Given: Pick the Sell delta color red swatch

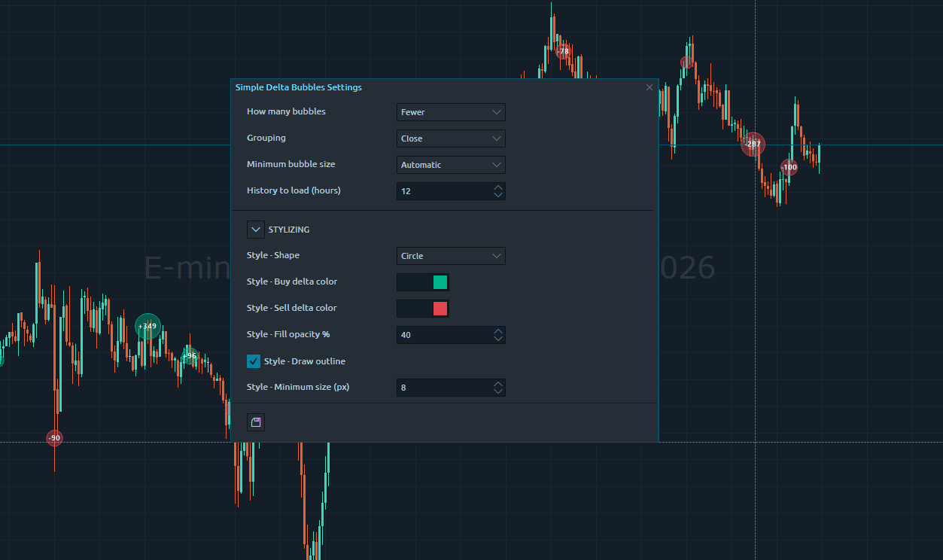Looking at the screenshot, I should 440,309.
